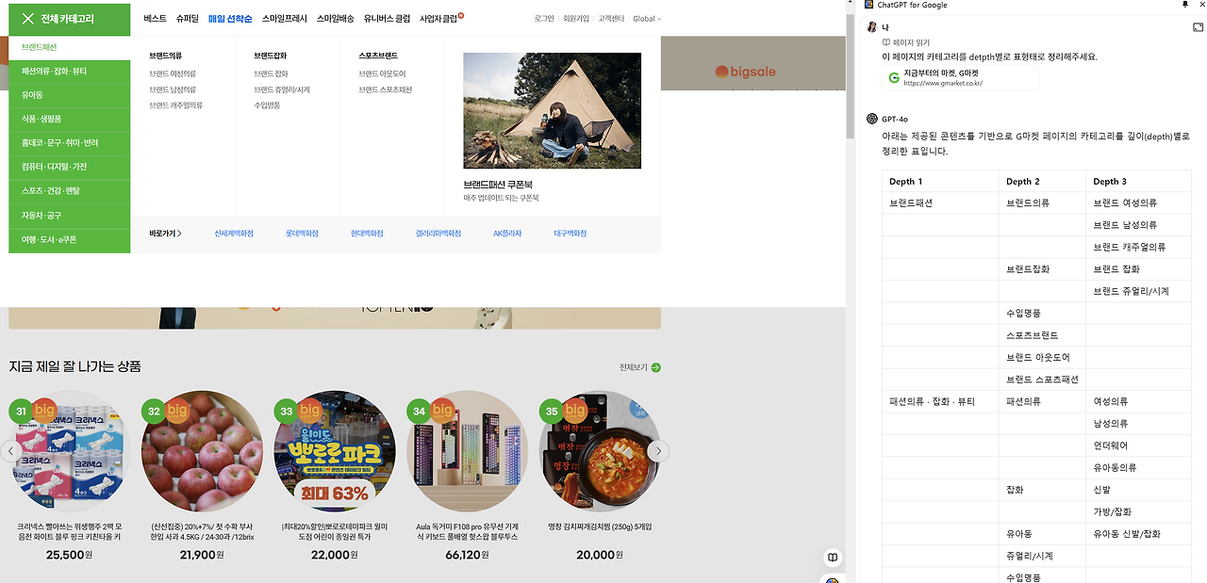Click 회원가입 link
Viewport: 1207px width, 583px height.
575,19
